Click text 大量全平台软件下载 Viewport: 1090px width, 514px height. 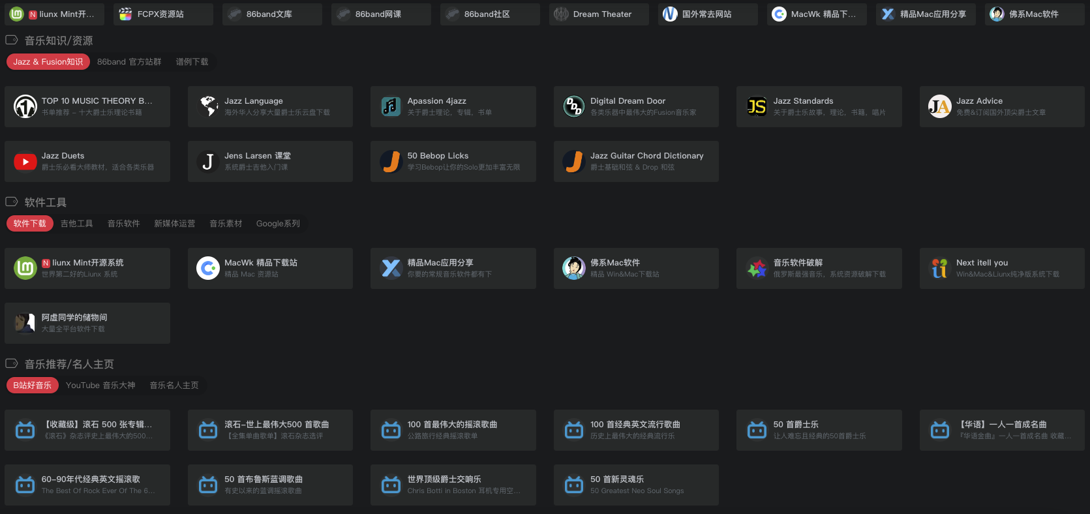point(73,329)
